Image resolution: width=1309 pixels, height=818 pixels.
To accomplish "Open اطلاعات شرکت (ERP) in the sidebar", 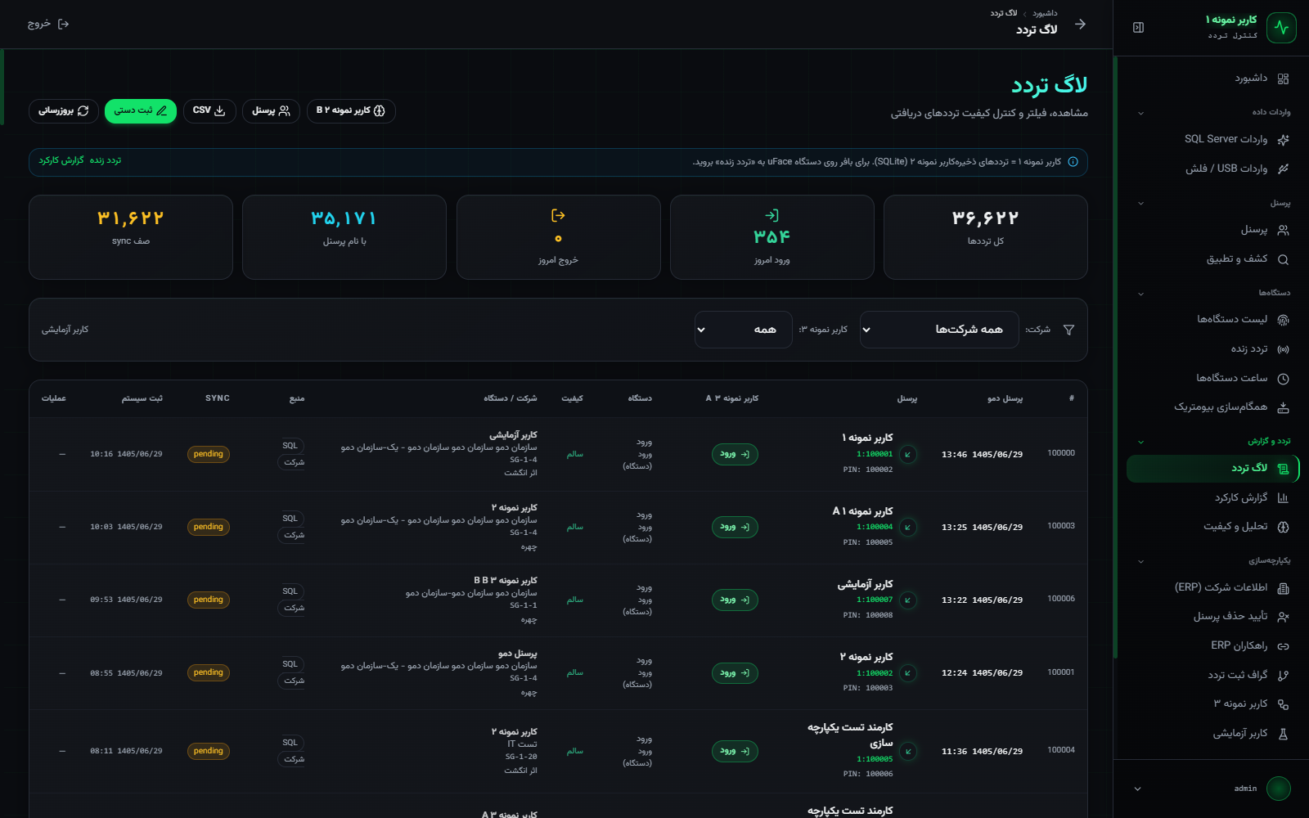I will click(1213, 587).
